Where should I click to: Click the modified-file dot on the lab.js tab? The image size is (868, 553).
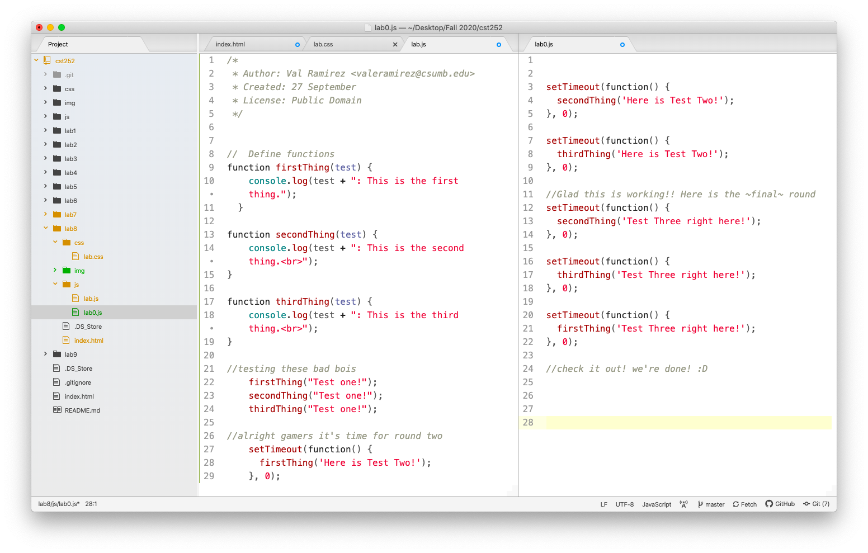[x=498, y=44]
